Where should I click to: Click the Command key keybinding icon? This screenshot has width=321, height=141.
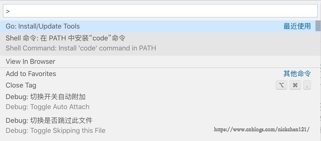(x=295, y=85)
